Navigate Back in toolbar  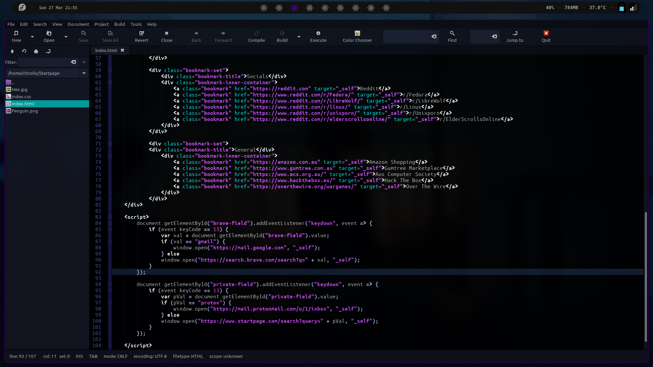(196, 36)
